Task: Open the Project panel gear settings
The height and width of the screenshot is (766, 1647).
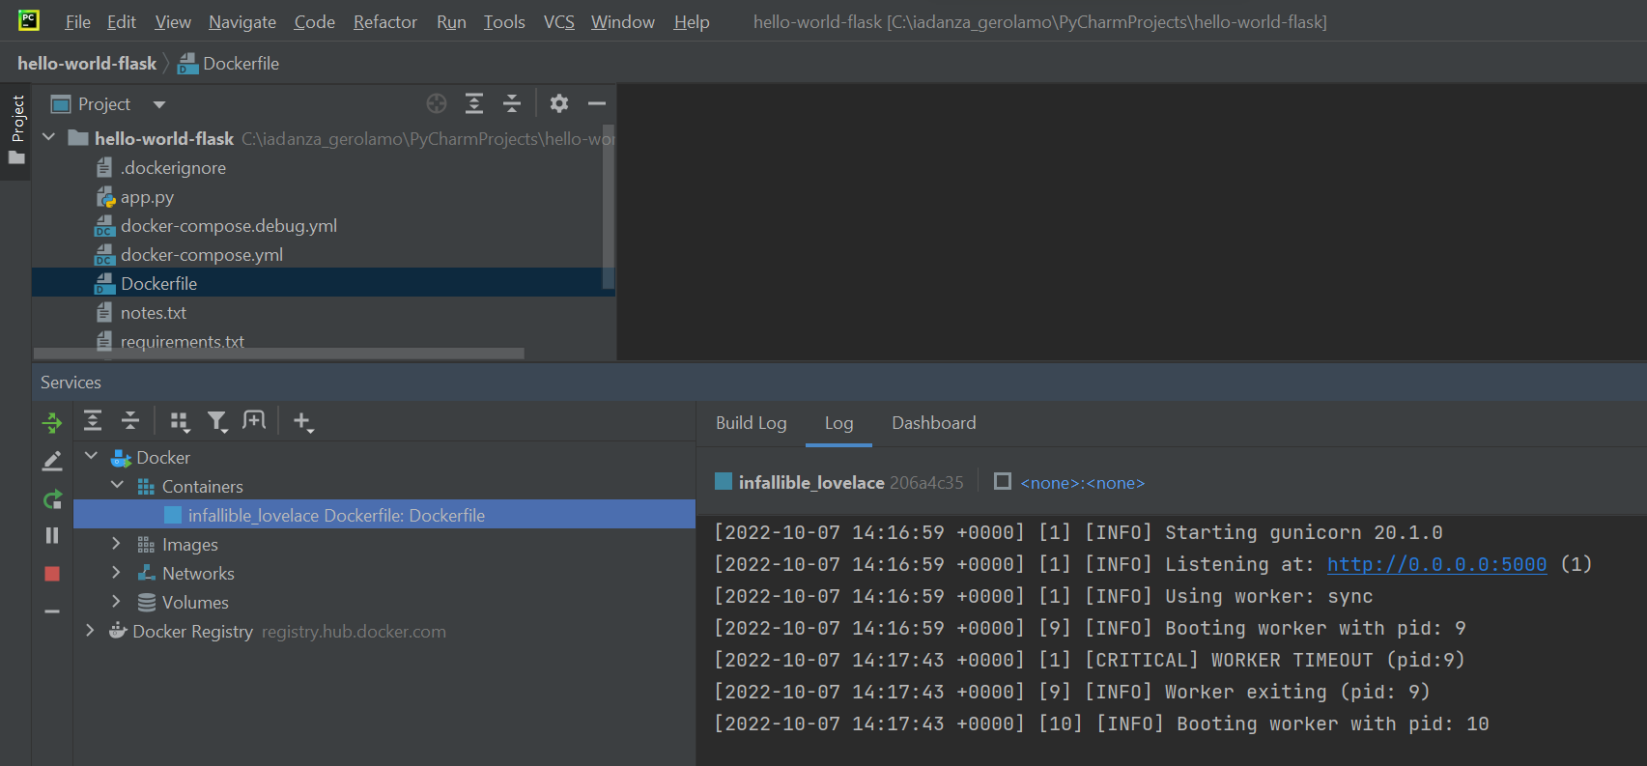Action: [x=559, y=103]
